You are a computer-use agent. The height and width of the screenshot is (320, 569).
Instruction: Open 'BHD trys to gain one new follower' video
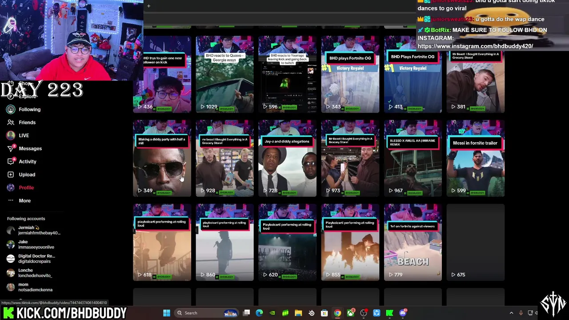pos(162,74)
